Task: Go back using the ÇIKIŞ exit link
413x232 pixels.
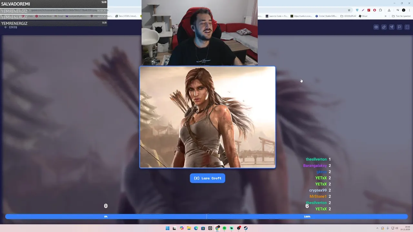Action: (11, 27)
